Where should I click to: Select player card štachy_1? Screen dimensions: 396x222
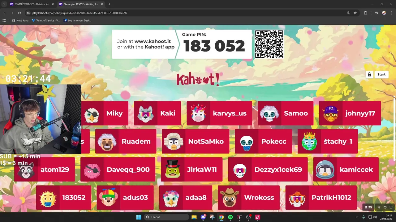[328, 141]
